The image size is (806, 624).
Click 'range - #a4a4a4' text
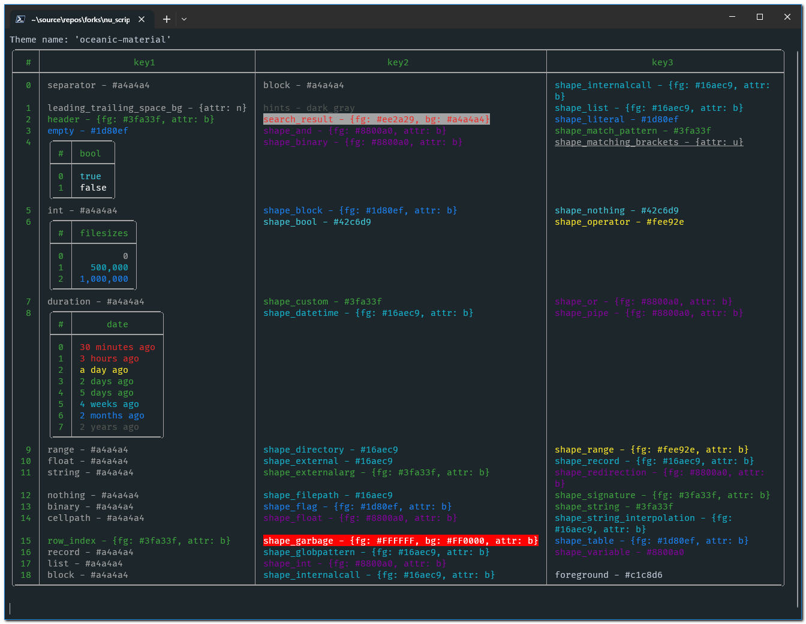tap(88, 450)
